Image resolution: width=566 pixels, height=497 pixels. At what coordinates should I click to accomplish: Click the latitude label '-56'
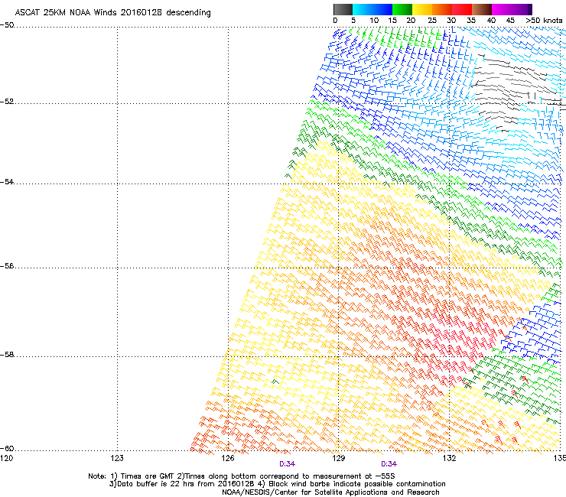coord(7,265)
